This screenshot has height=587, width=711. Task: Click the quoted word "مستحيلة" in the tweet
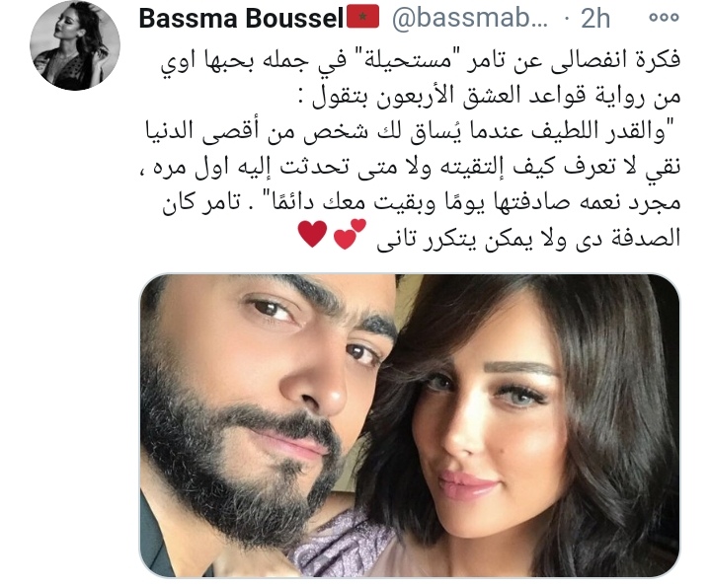pos(391,58)
